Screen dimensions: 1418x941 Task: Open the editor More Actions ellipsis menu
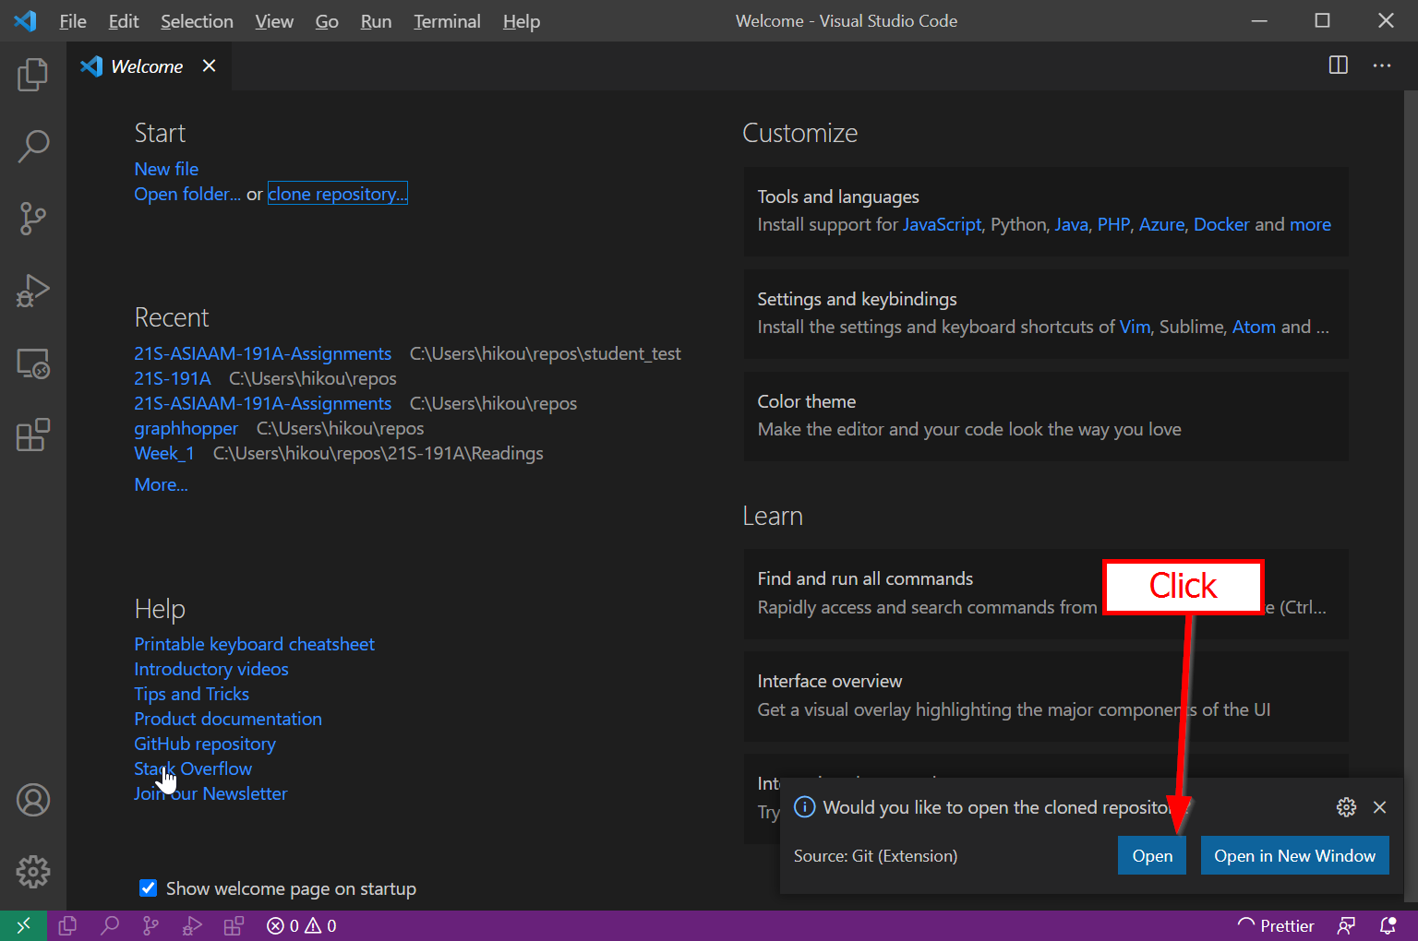click(x=1381, y=66)
